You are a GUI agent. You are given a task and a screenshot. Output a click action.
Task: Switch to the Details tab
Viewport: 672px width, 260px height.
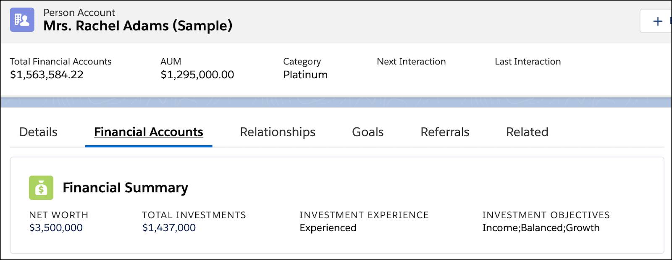[x=38, y=132]
